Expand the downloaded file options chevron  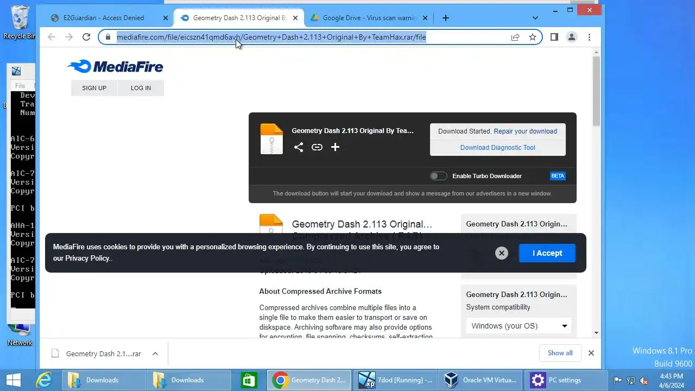coord(155,354)
